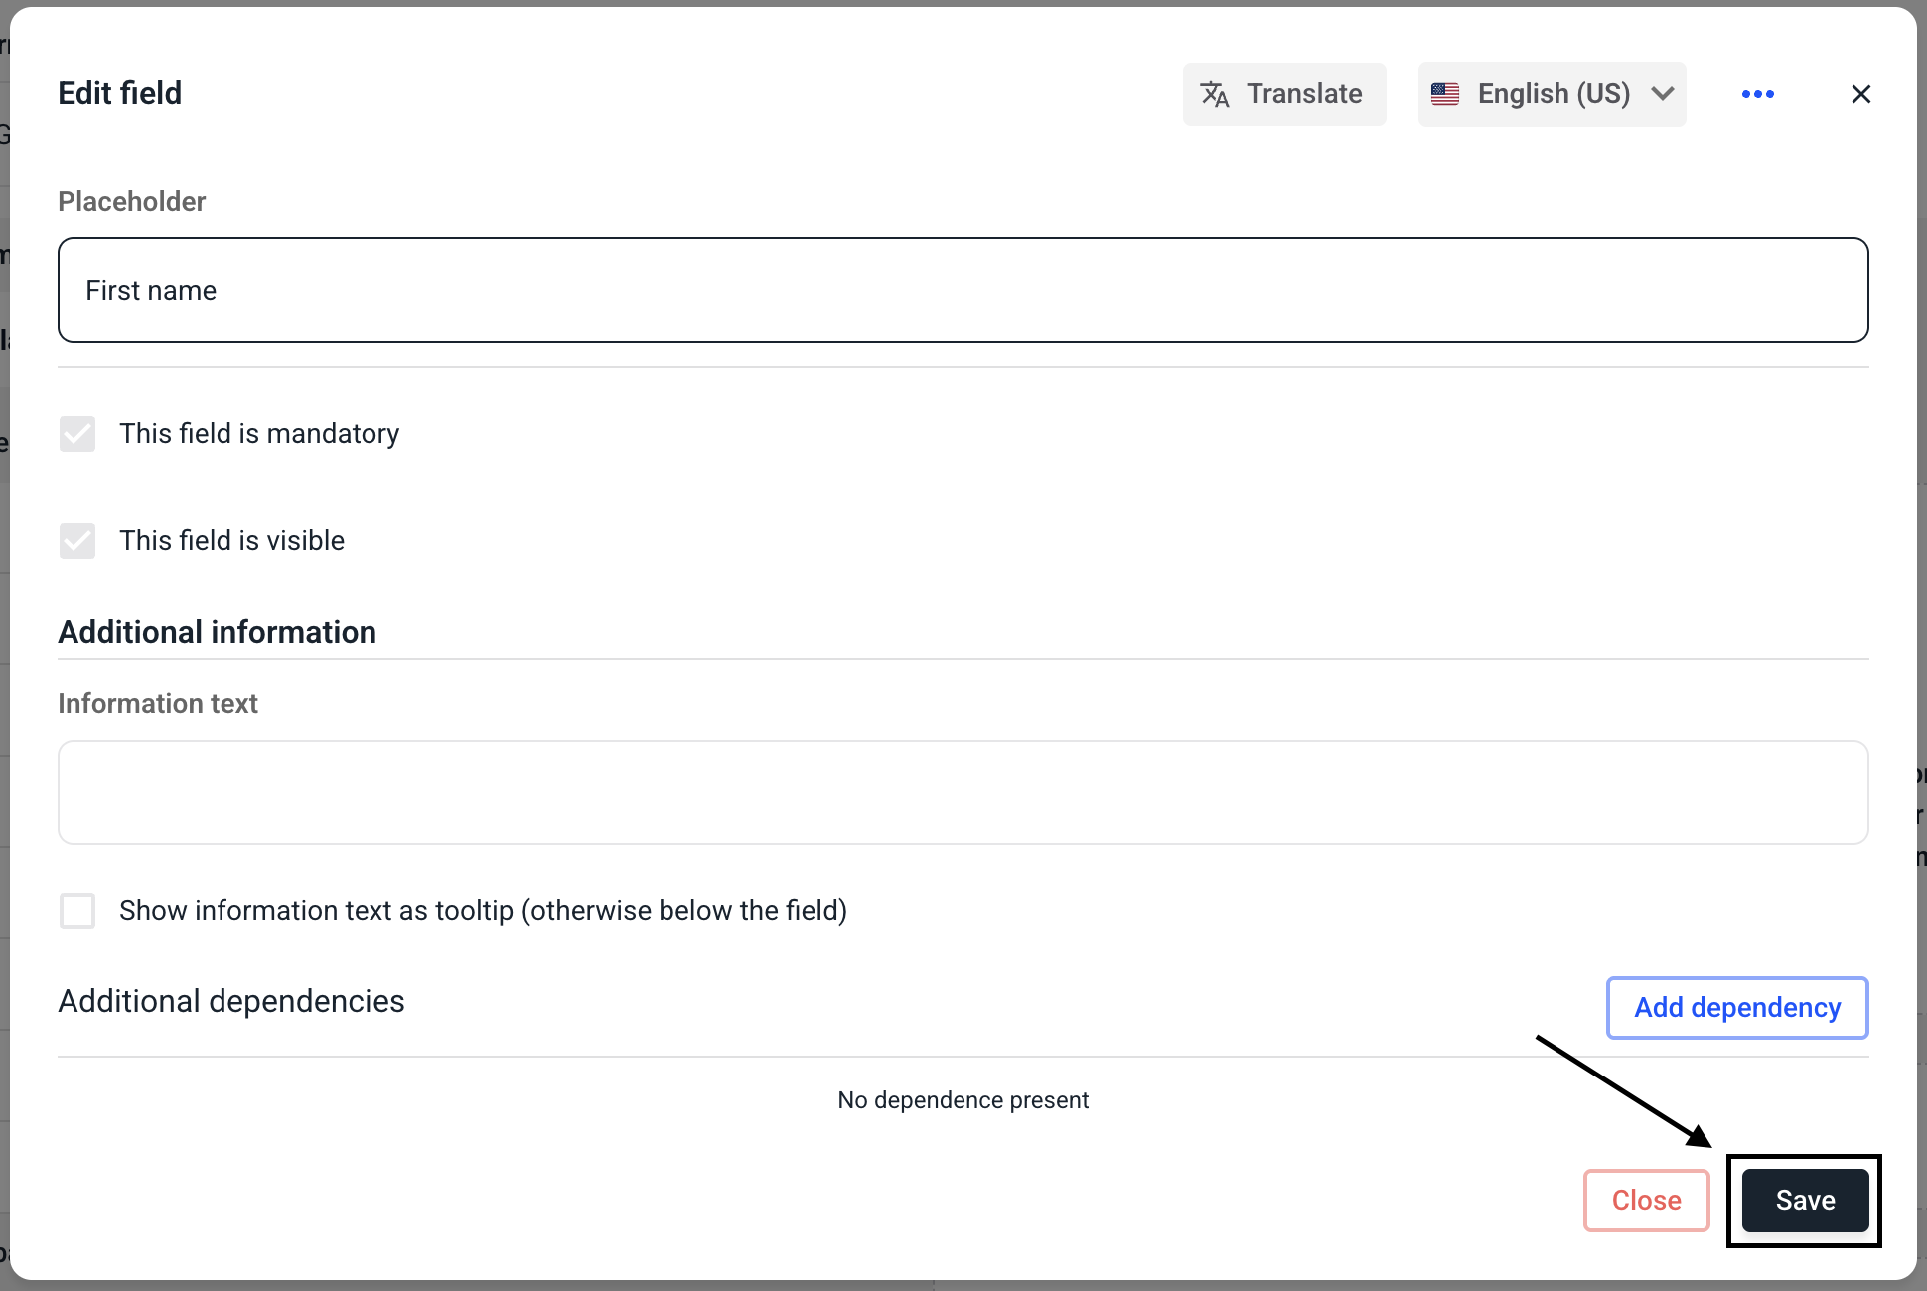Focus the Placeholder input containing First name
This screenshot has height=1291, width=1927.
(963, 290)
